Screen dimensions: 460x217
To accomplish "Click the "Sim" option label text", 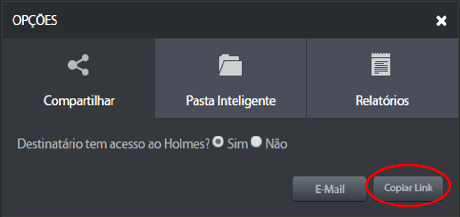I will point(237,144).
